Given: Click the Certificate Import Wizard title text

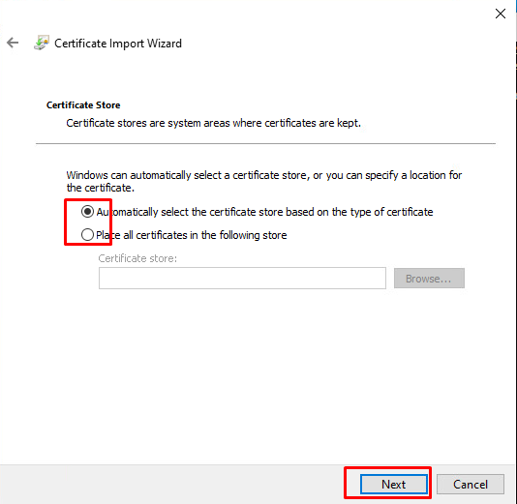Looking at the screenshot, I should 118,44.
